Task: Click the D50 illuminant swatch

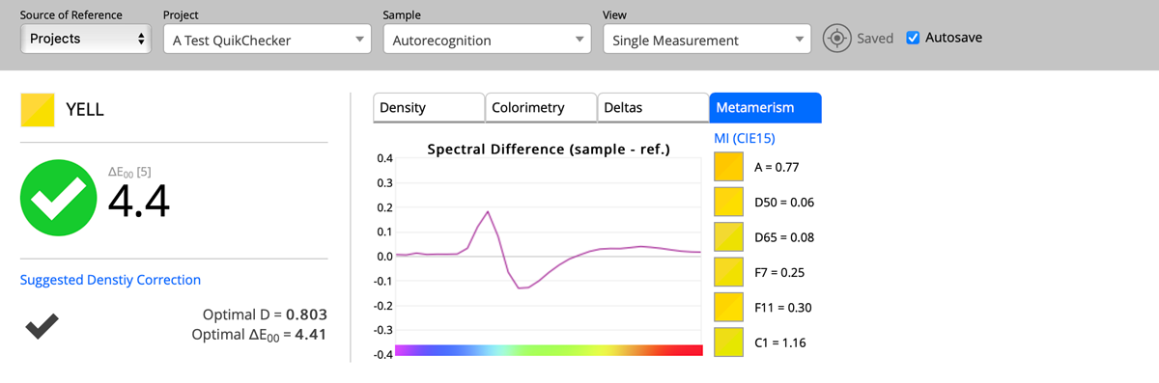Action: click(x=728, y=202)
